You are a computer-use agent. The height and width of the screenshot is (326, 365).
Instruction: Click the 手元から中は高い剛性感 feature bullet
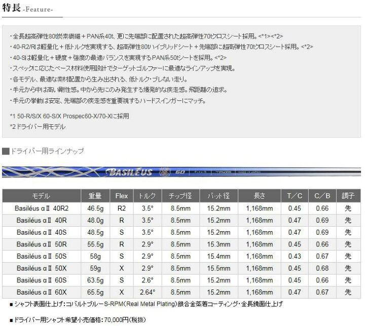pyautogui.click(x=119, y=90)
